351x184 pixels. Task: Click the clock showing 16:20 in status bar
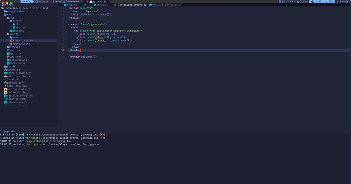[x=316, y=1]
